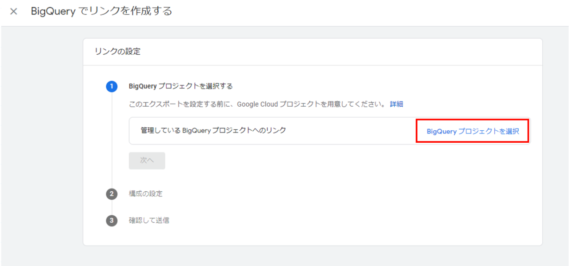Click the step 3 number circle

pyautogui.click(x=112, y=220)
